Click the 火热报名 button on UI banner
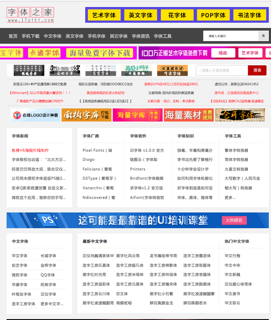This screenshot has height=320, width=271. pos(234,220)
